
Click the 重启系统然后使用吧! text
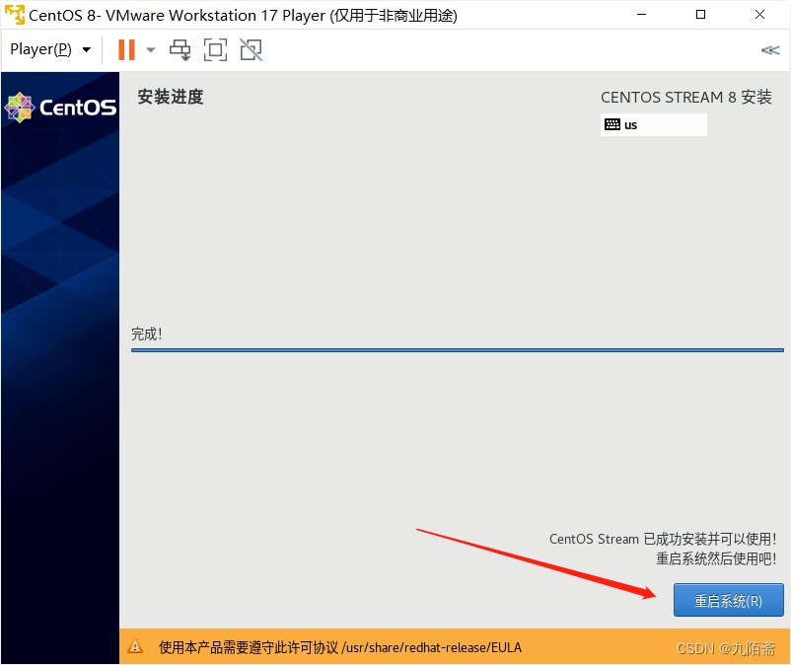click(716, 558)
